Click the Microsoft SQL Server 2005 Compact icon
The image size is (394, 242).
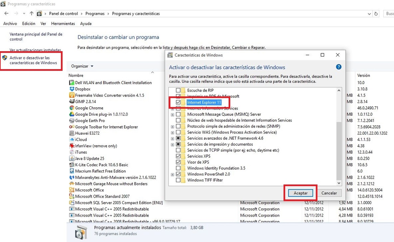[x=72, y=203]
